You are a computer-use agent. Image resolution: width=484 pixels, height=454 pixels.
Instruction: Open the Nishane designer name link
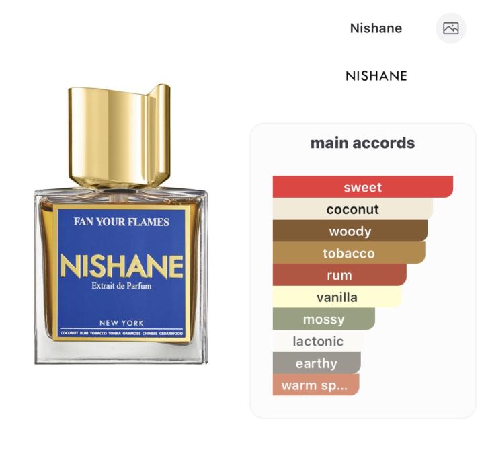coord(376,28)
